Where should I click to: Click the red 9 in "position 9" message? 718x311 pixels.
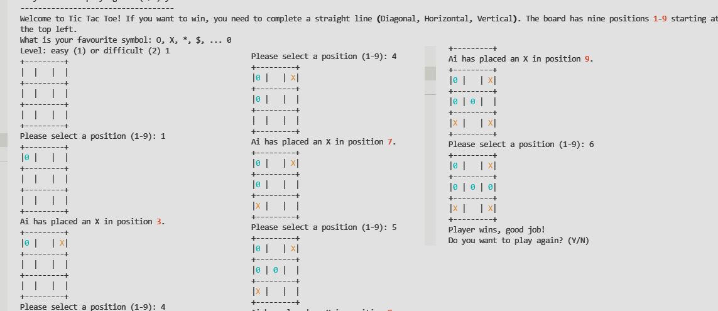click(x=587, y=59)
